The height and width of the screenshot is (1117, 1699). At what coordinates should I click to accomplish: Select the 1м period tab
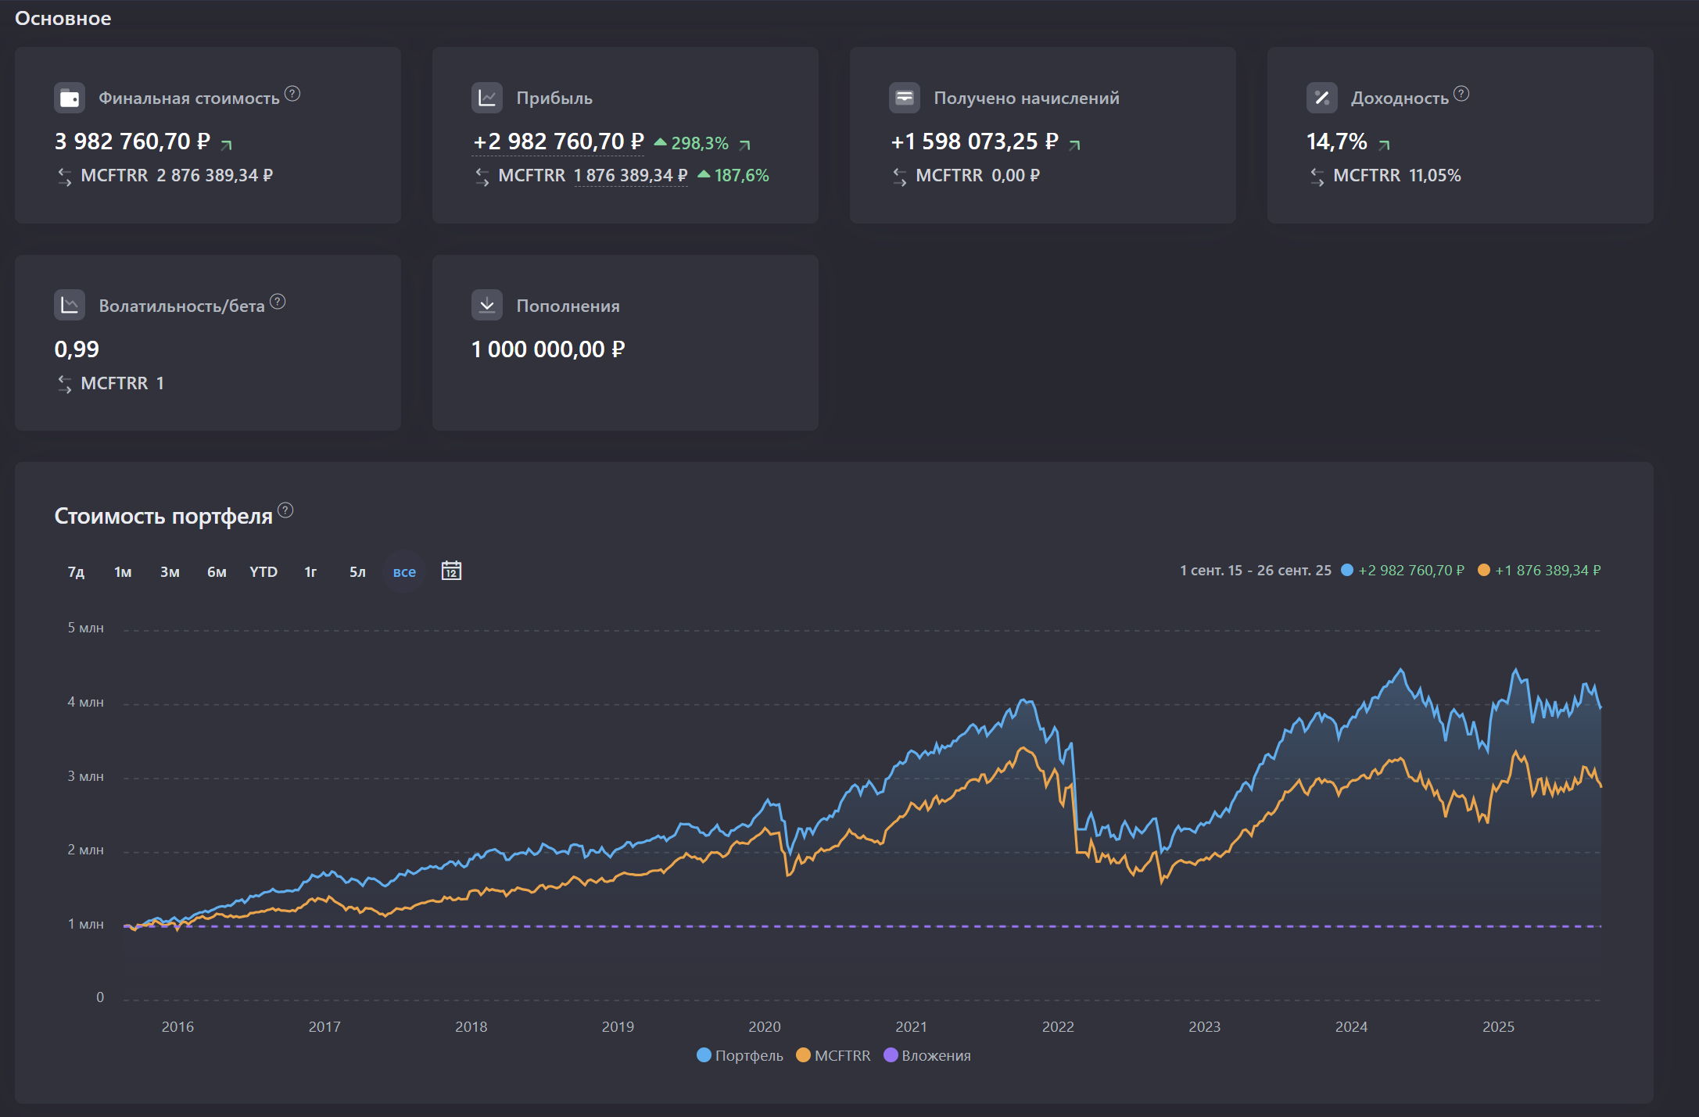point(123,571)
